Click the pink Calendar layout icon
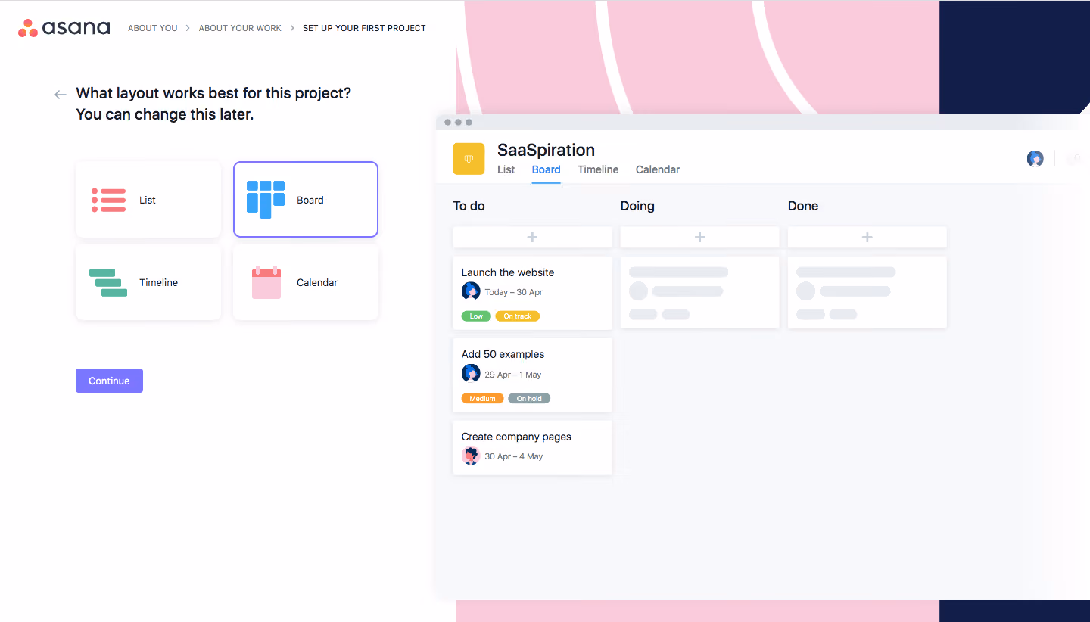Screen dimensions: 1090x622 [266, 282]
